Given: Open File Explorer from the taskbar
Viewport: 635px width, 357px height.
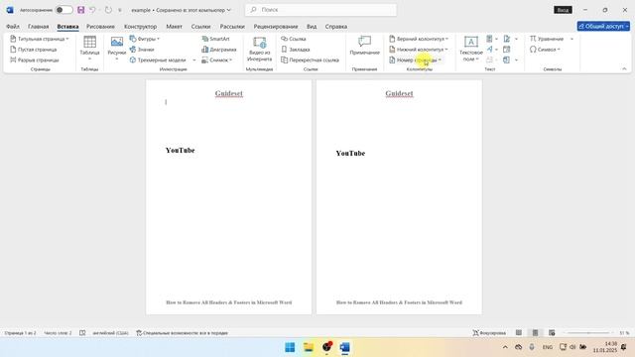Looking at the screenshot, I should tap(309, 347).
